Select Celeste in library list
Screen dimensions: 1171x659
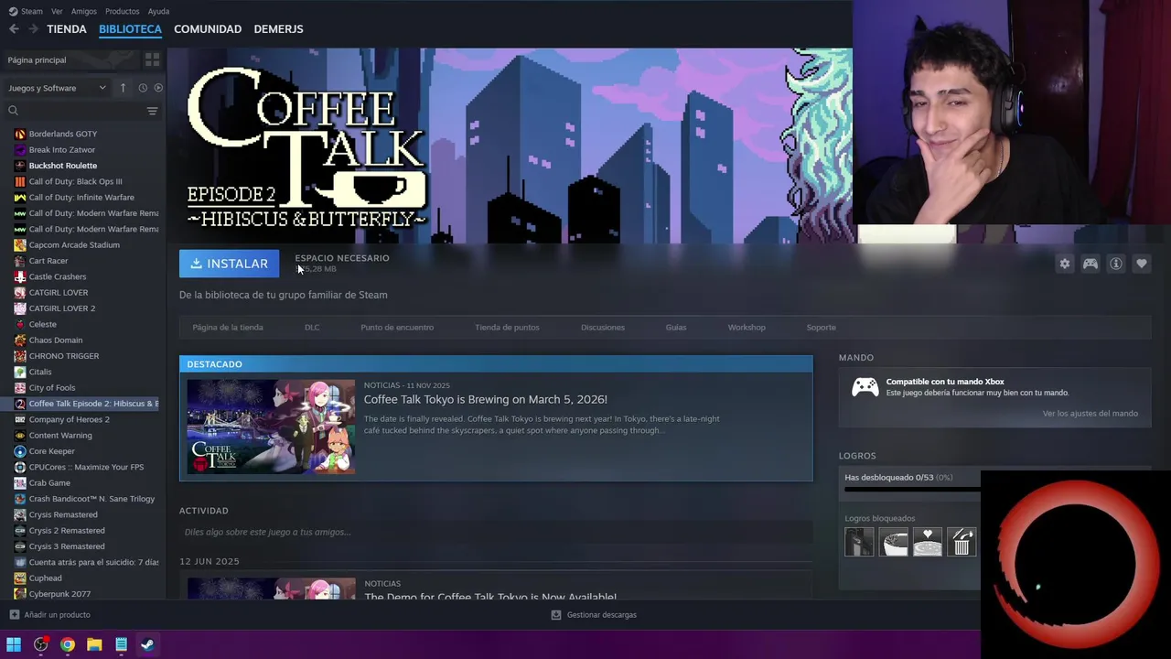tap(42, 324)
